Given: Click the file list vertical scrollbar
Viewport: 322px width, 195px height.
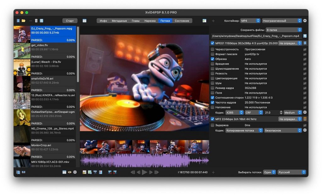Looking at the screenshot, I should point(78,54).
